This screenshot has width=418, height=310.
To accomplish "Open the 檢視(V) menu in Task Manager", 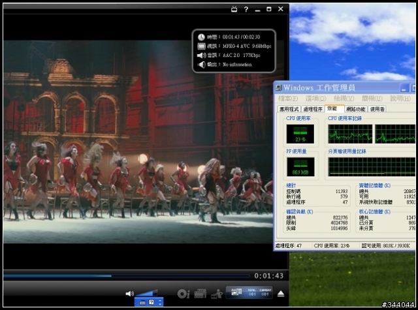I will (344, 99).
